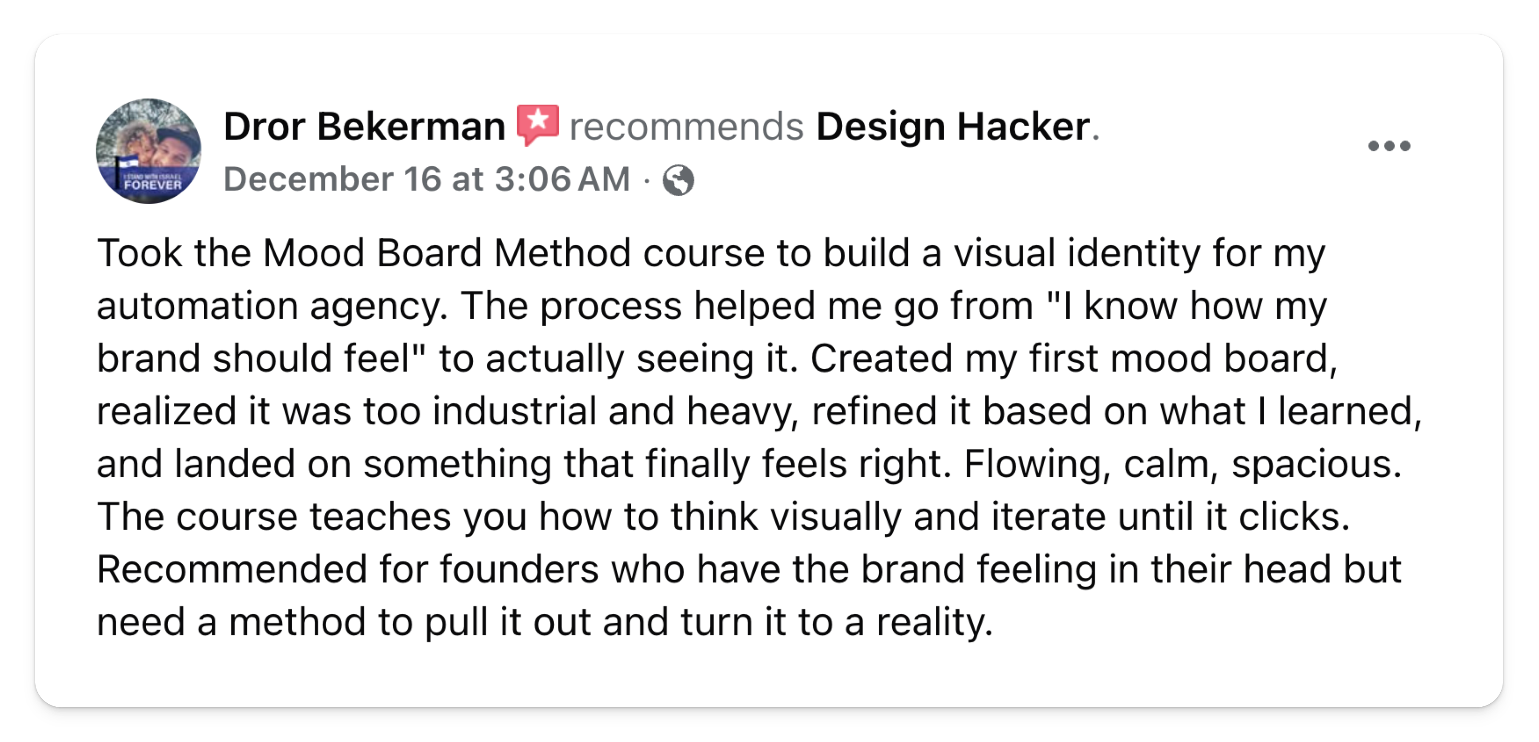1539x742 pixels.
Task: Click the small flag in the avatar
Action: click(x=127, y=162)
